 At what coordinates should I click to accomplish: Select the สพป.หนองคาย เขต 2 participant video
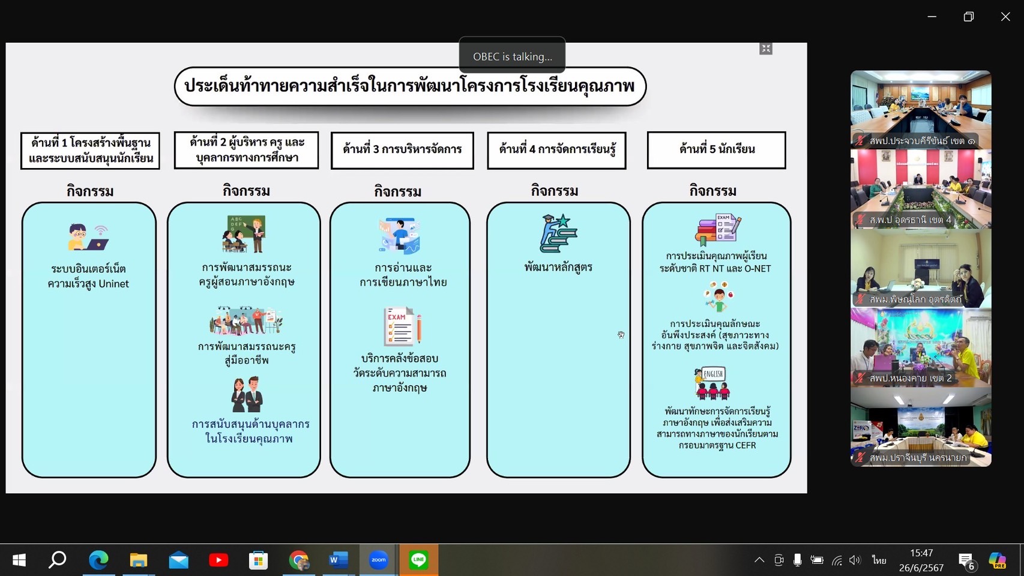920,347
